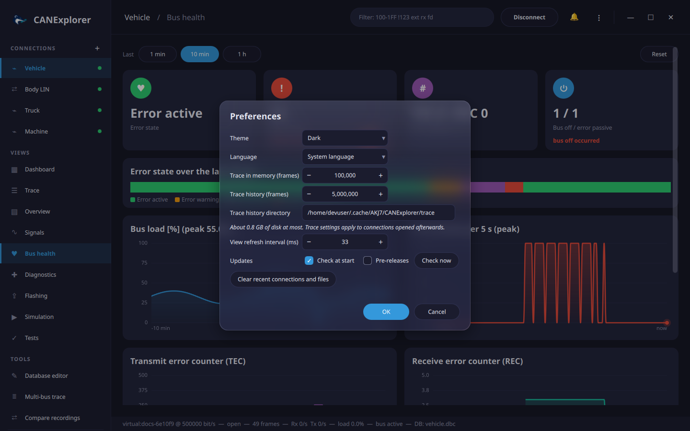Click the blue power Bus off icon
The width and height of the screenshot is (690, 431).
(563, 88)
